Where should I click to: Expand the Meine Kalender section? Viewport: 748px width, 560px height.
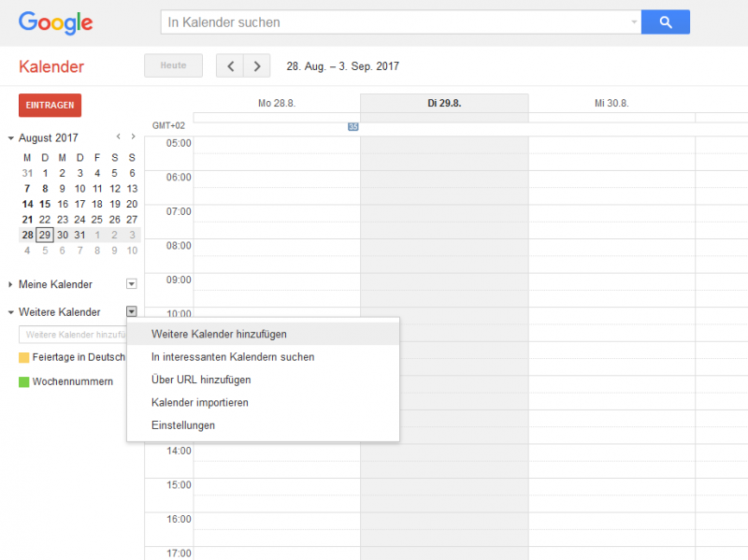point(10,284)
